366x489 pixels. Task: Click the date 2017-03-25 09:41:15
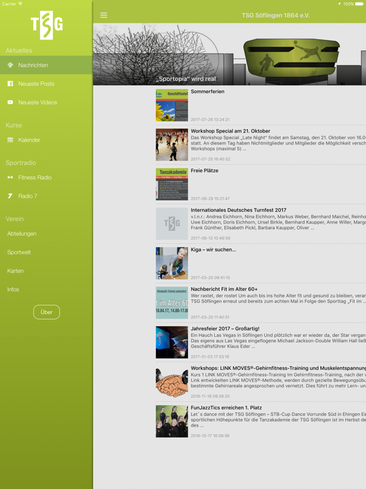(210, 278)
